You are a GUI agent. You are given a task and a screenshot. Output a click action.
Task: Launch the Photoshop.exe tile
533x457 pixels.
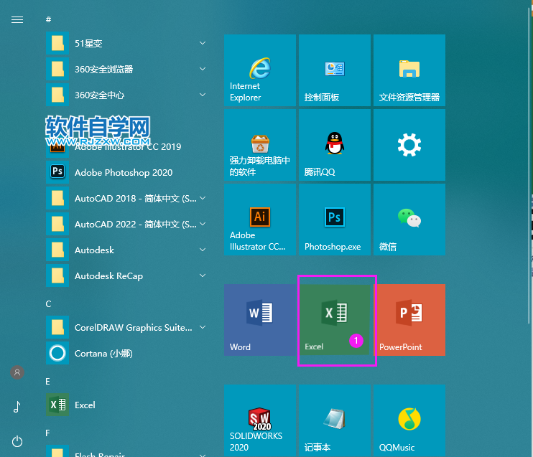coord(335,220)
